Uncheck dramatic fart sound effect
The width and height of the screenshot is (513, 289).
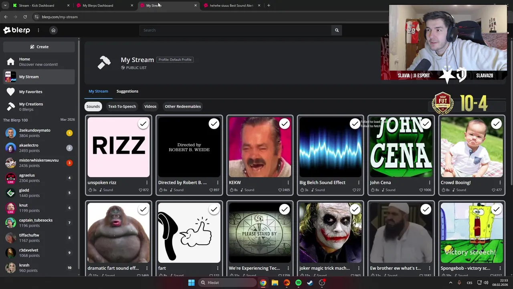(143, 210)
